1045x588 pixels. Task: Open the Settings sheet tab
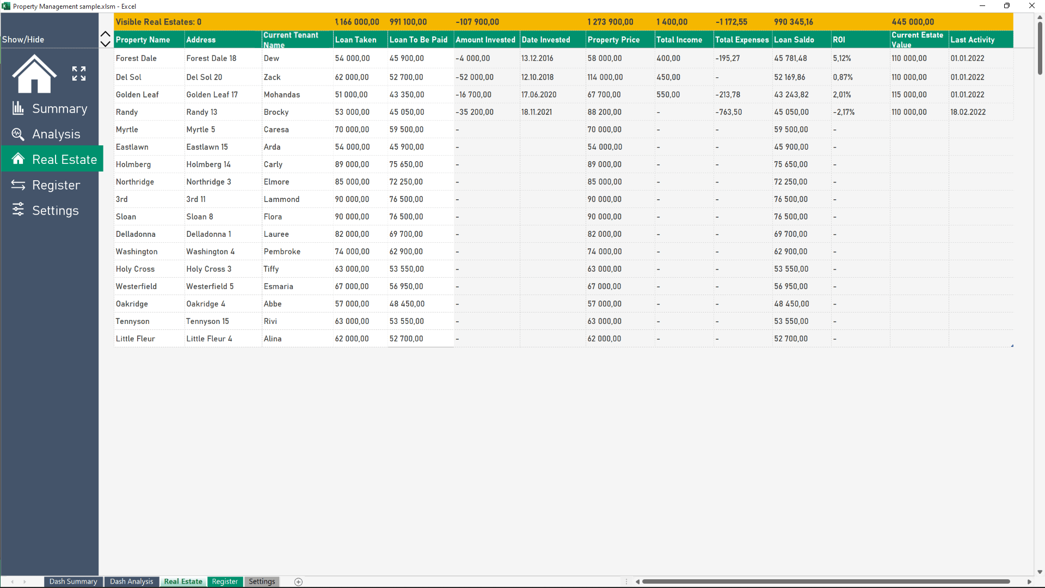tap(262, 581)
